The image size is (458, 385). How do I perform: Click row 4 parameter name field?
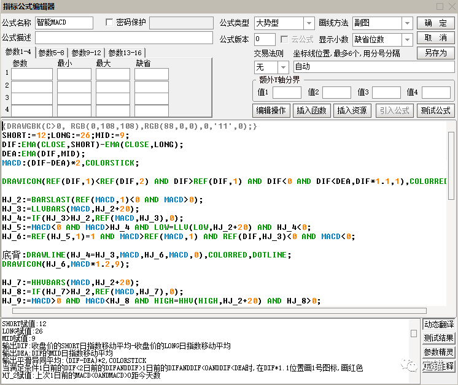pyautogui.click(x=32, y=111)
